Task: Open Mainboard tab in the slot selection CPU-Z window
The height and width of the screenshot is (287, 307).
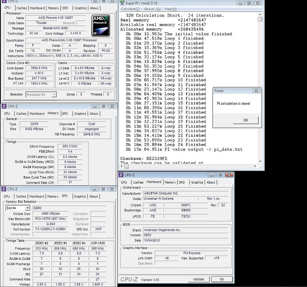Action: (37, 196)
